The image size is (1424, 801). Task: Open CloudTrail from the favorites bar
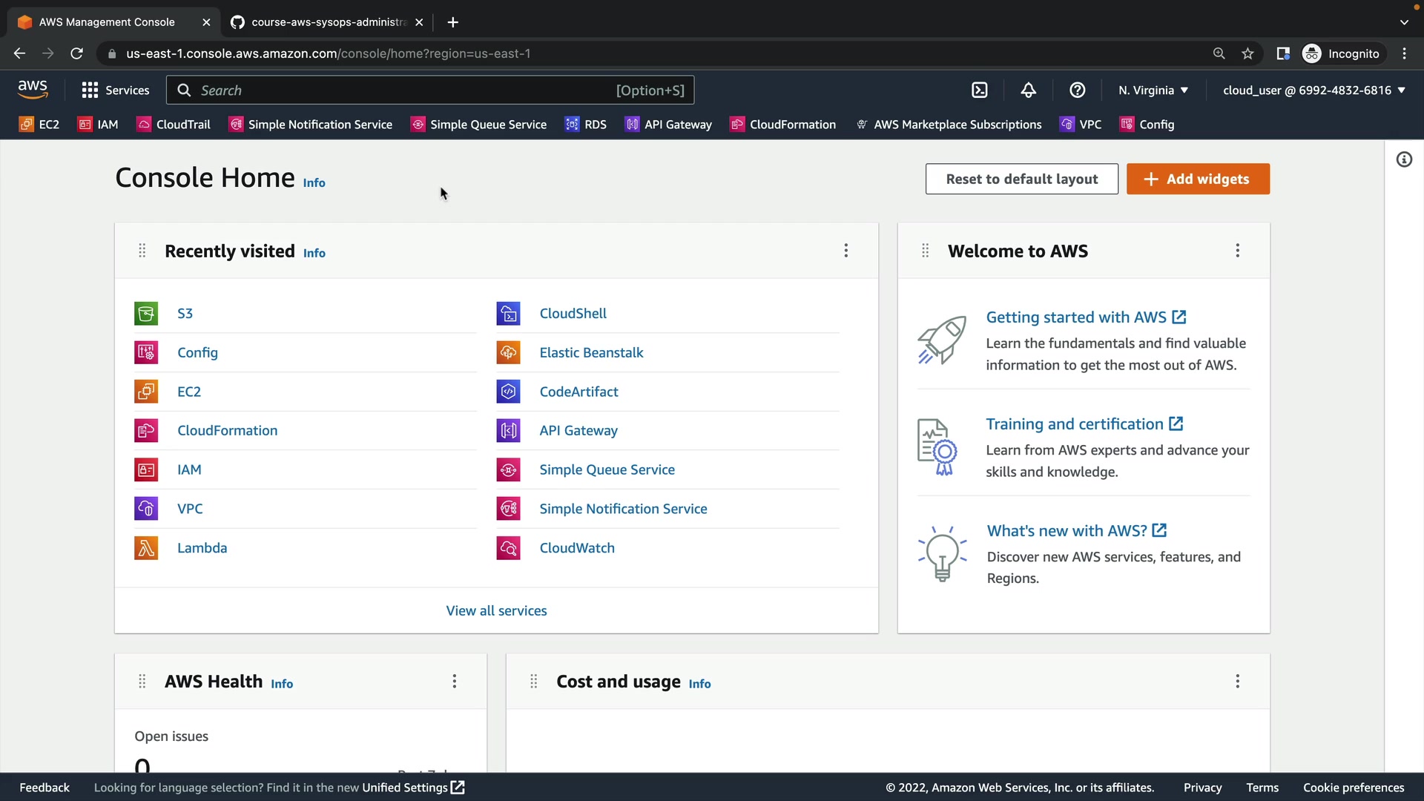(174, 125)
